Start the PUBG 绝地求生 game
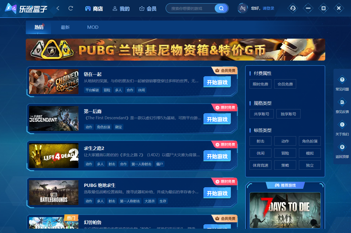Viewport: 351px width, 233px height. (x=217, y=193)
